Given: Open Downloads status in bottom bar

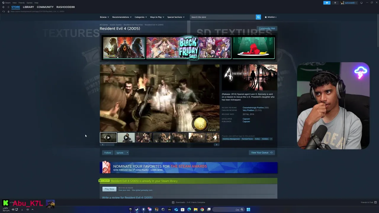Looking at the screenshot, I should pos(189,202).
